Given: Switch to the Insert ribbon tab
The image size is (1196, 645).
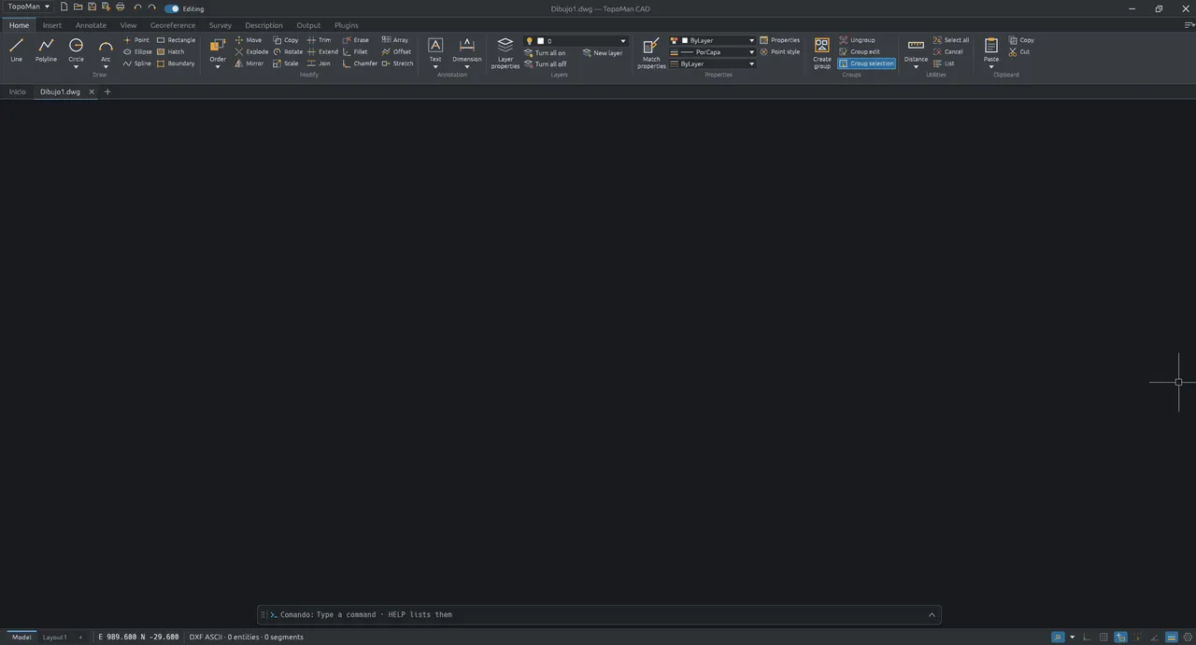Looking at the screenshot, I should tap(52, 25).
